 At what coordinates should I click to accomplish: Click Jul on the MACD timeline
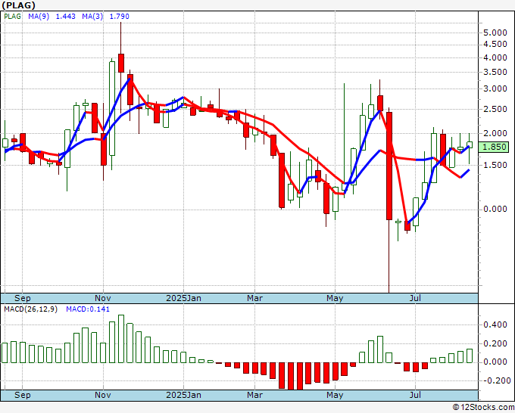(x=416, y=395)
